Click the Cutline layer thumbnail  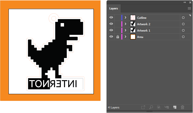(x=133, y=18)
